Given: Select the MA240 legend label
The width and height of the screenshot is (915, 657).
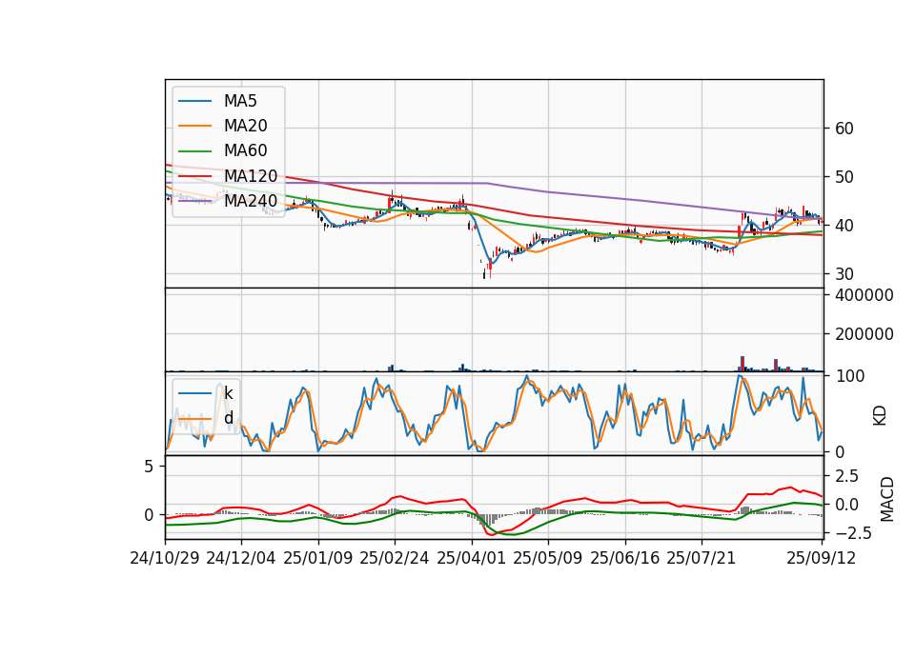Looking at the screenshot, I should pos(251,201).
